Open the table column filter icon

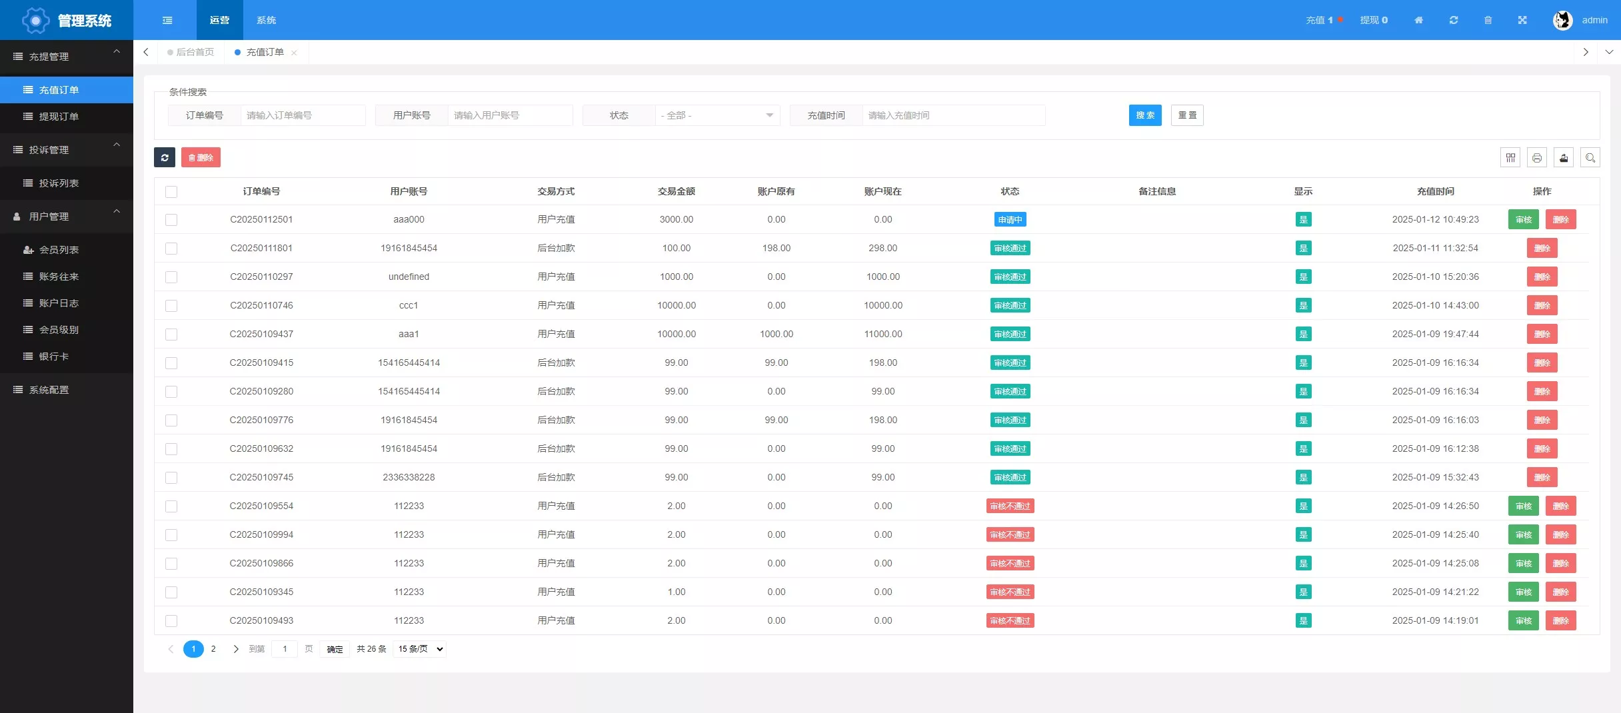[x=1510, y=158]
